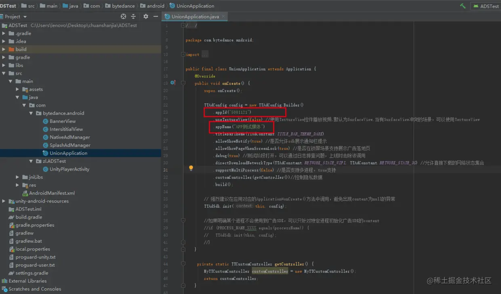Open Project panel gear settings
Viewport: 501px width, 294px height.
tap(146, 17)
